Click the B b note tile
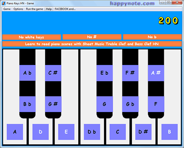Screen dimensions: 184x148 [x=27, y=104]
